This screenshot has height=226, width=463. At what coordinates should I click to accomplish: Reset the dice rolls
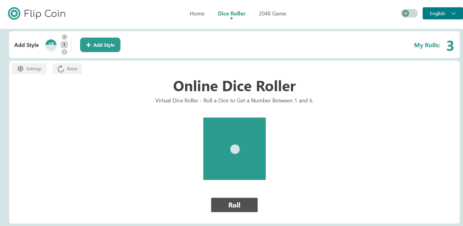click(x=67, y=69)
